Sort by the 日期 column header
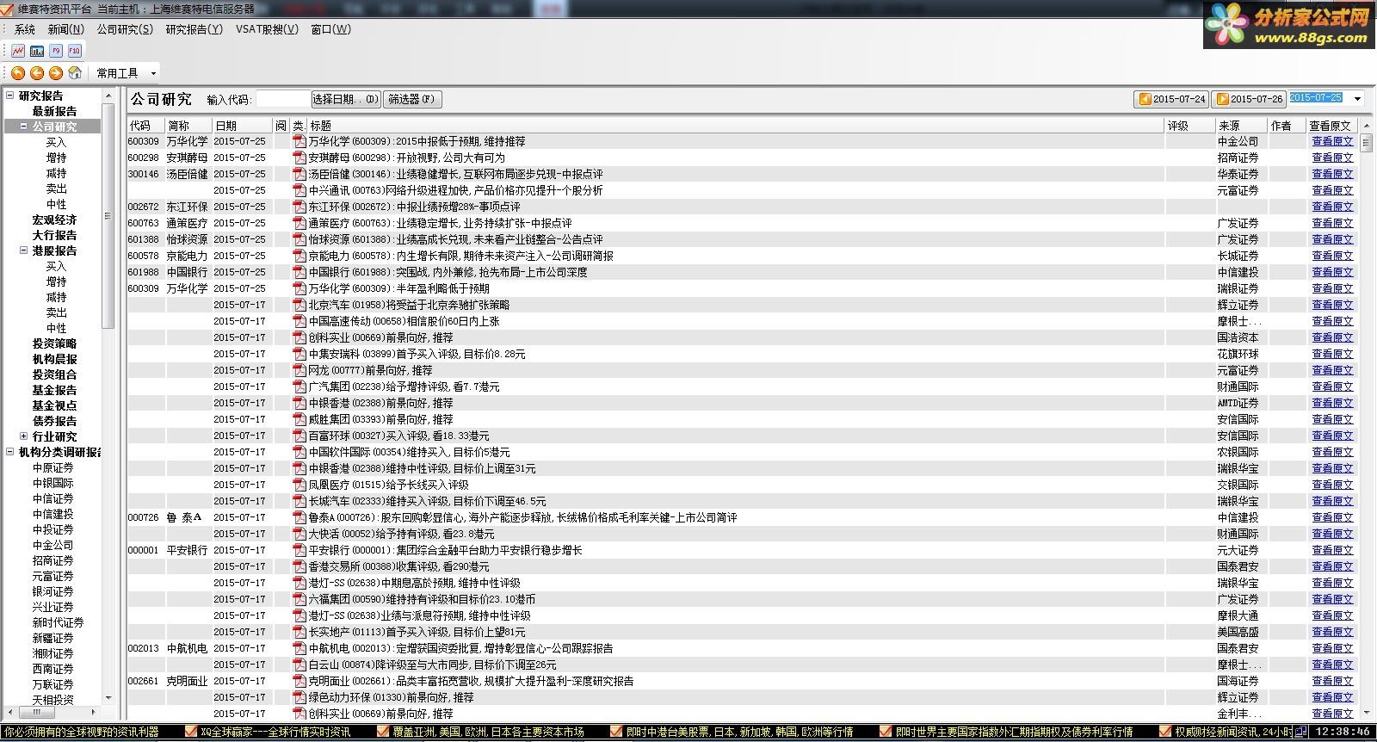 243,126
